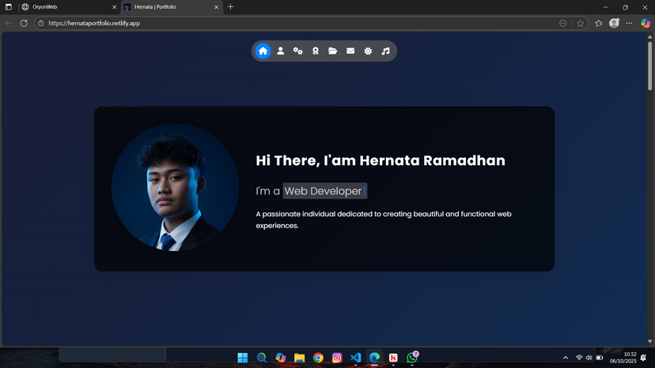The image size is (655, 368).
Task: Minimize the browser window
Action: [605, 7]
